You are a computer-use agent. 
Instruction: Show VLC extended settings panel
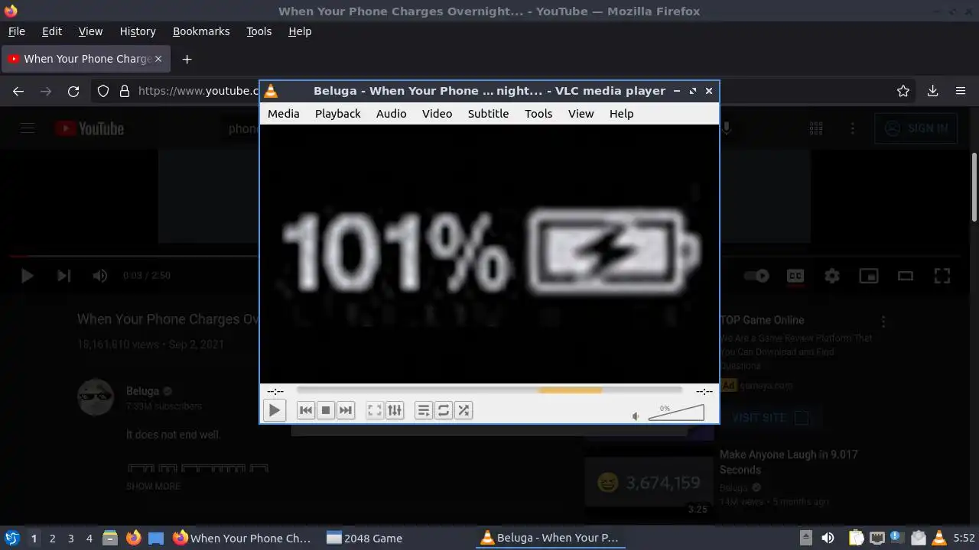pos(395,410)
